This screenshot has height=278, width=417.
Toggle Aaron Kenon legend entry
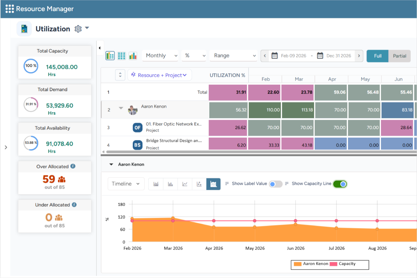(x=311, y=264)
